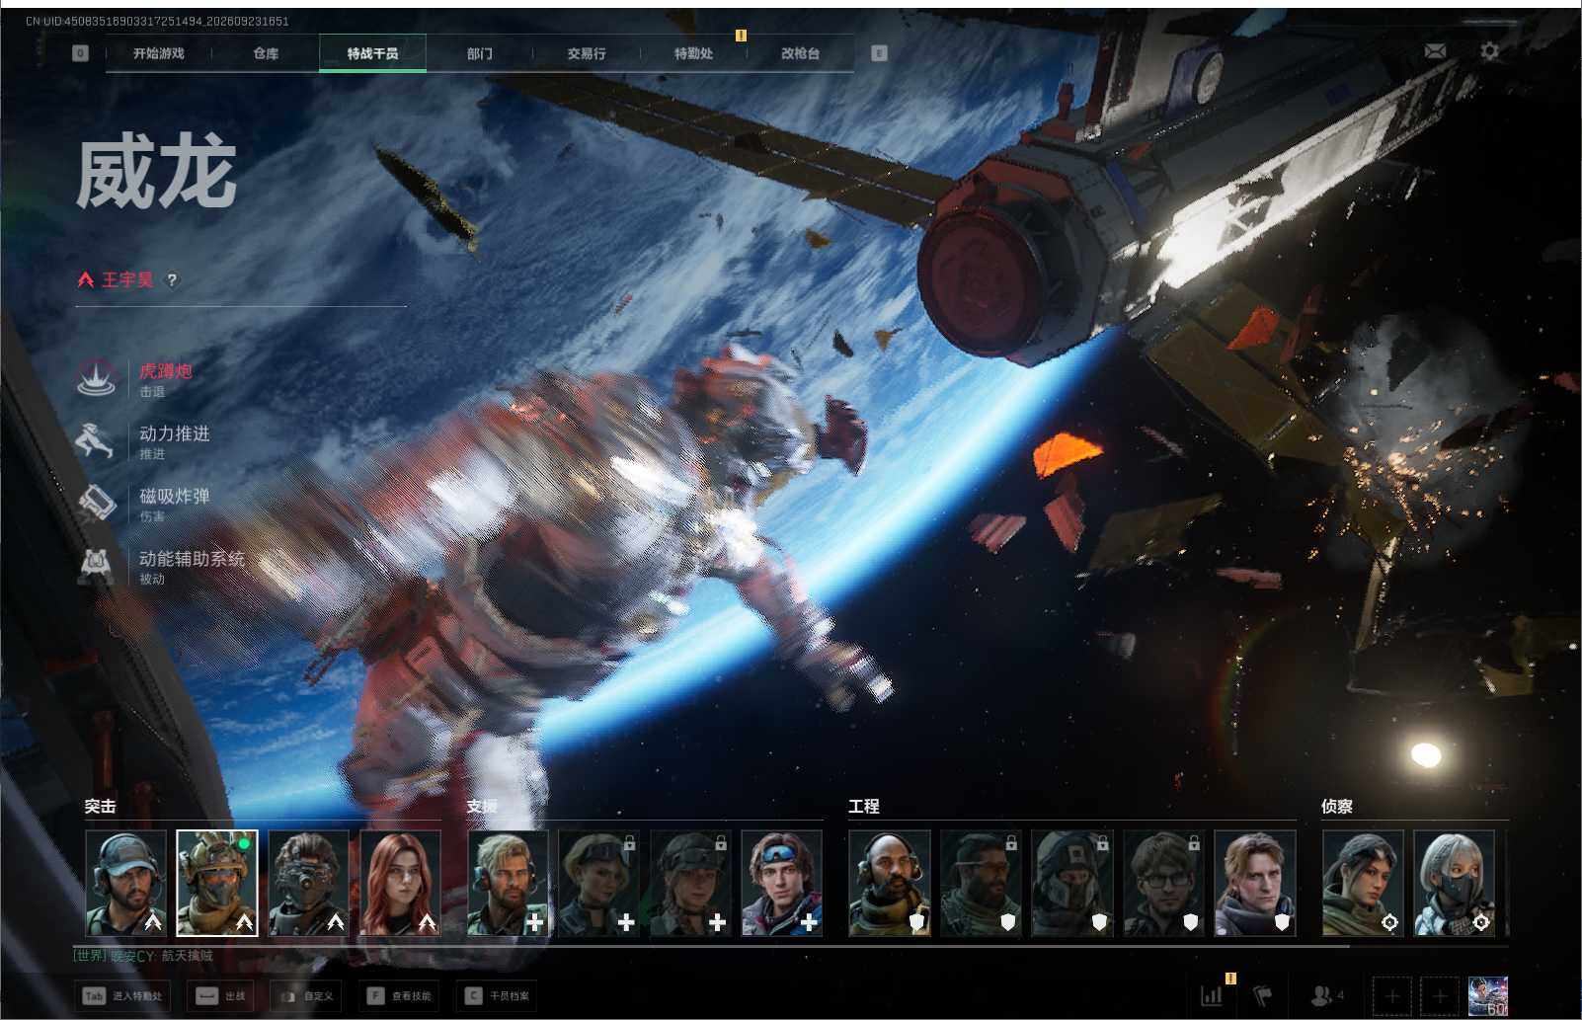Select 支援 operator with blue goggles
This screenshot has height=1020, width=1582.
pos(782,883)
